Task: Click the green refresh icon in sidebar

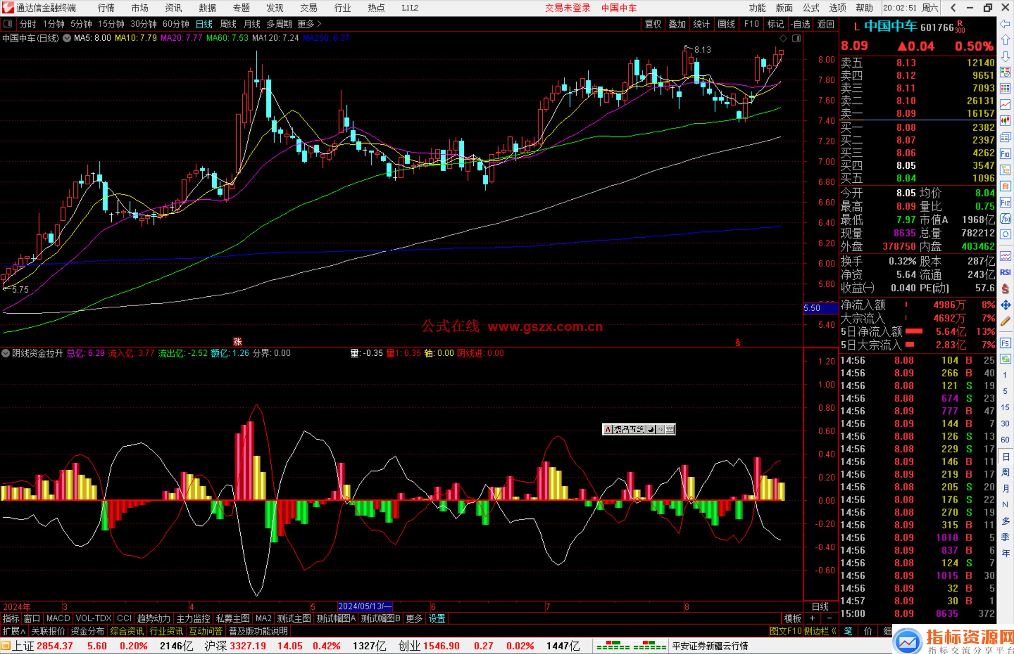Action: coord(1005,359)
